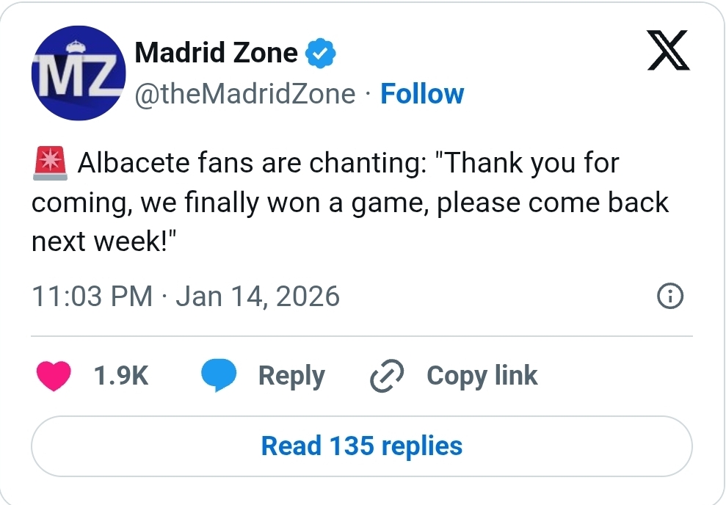The width and height of the screenshot is (726, 505).
Task: Click the blue reply bubble icon
Action: [x=219, y=376]
